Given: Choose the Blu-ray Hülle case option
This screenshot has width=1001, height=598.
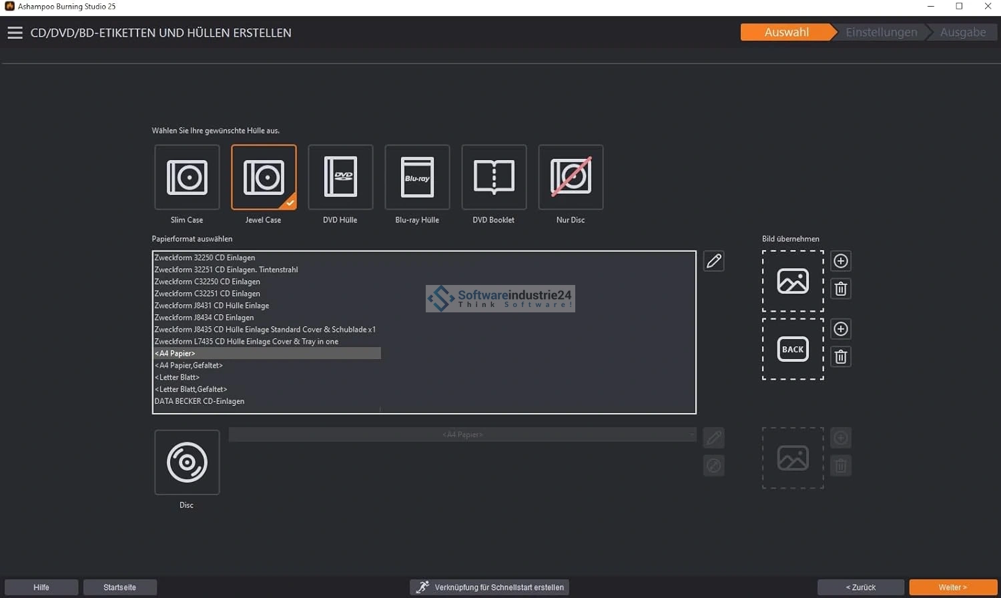Looking at the screenshot, I should [417, 178].
